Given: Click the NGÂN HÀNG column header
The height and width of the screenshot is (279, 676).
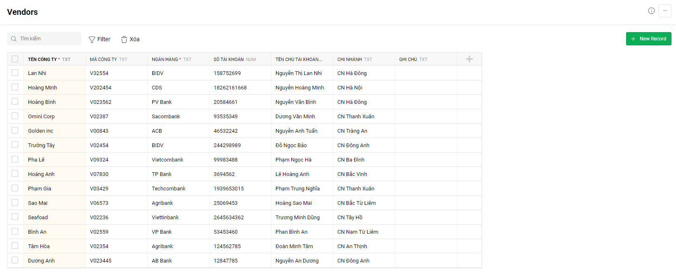Looking at the screenshot, I should (178, 59).
